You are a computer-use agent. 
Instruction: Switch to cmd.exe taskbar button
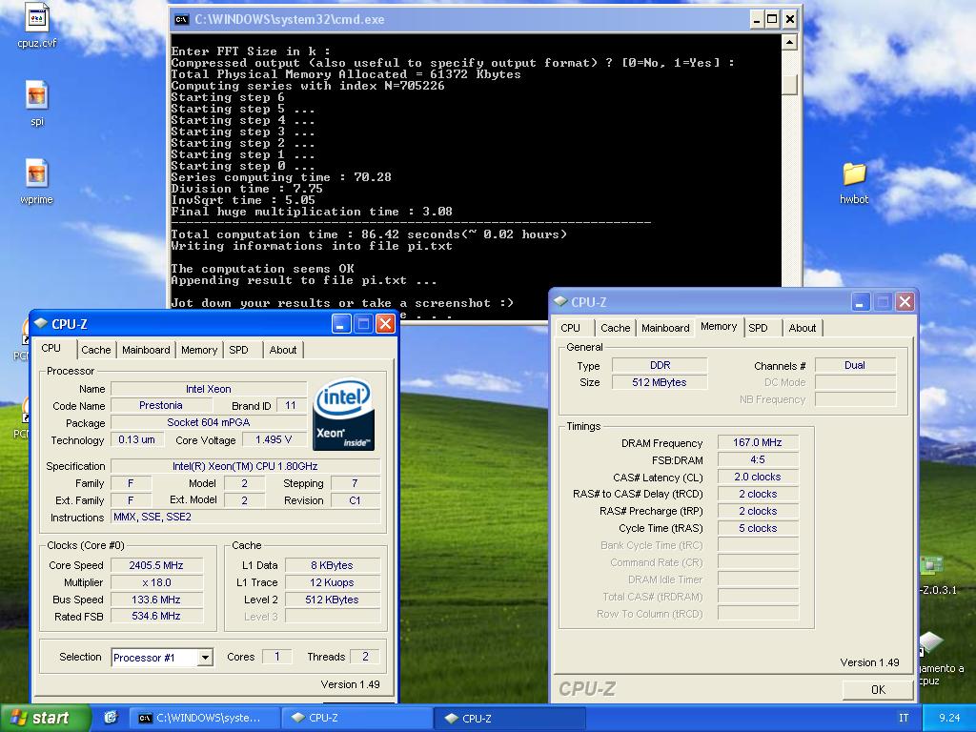tap(203, 718)
